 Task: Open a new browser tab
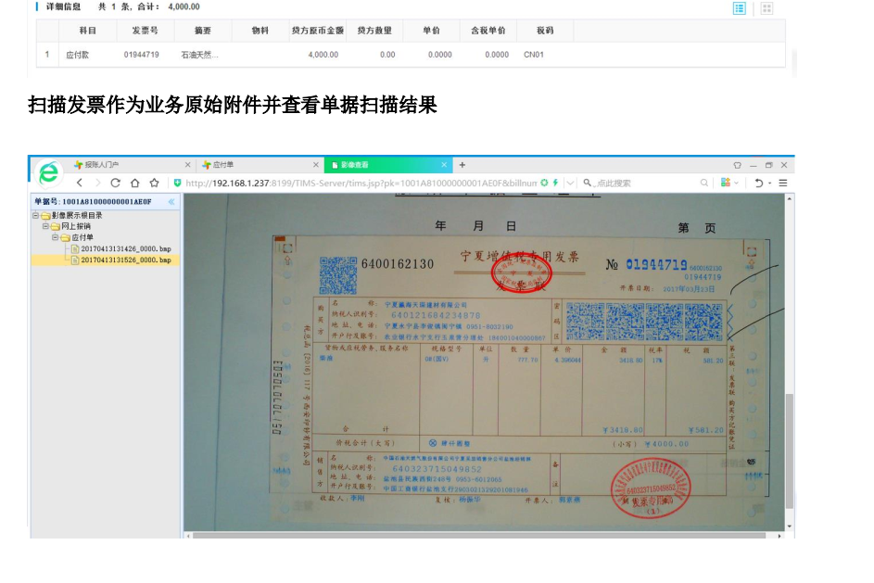[x=462, y=165]
